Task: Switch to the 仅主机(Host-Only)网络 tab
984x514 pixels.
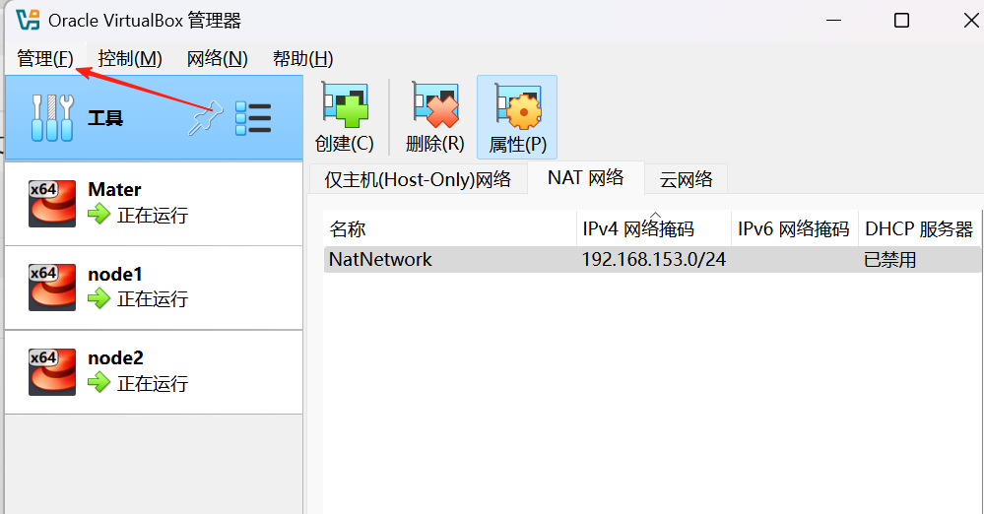Action: [x=418, y=179]
